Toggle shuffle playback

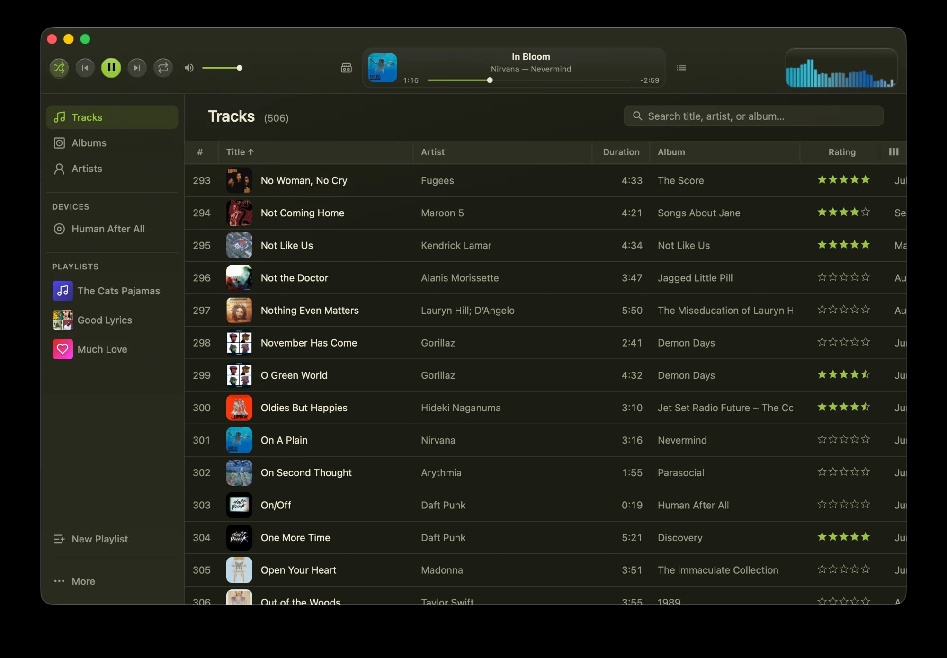tap(59, 68)
